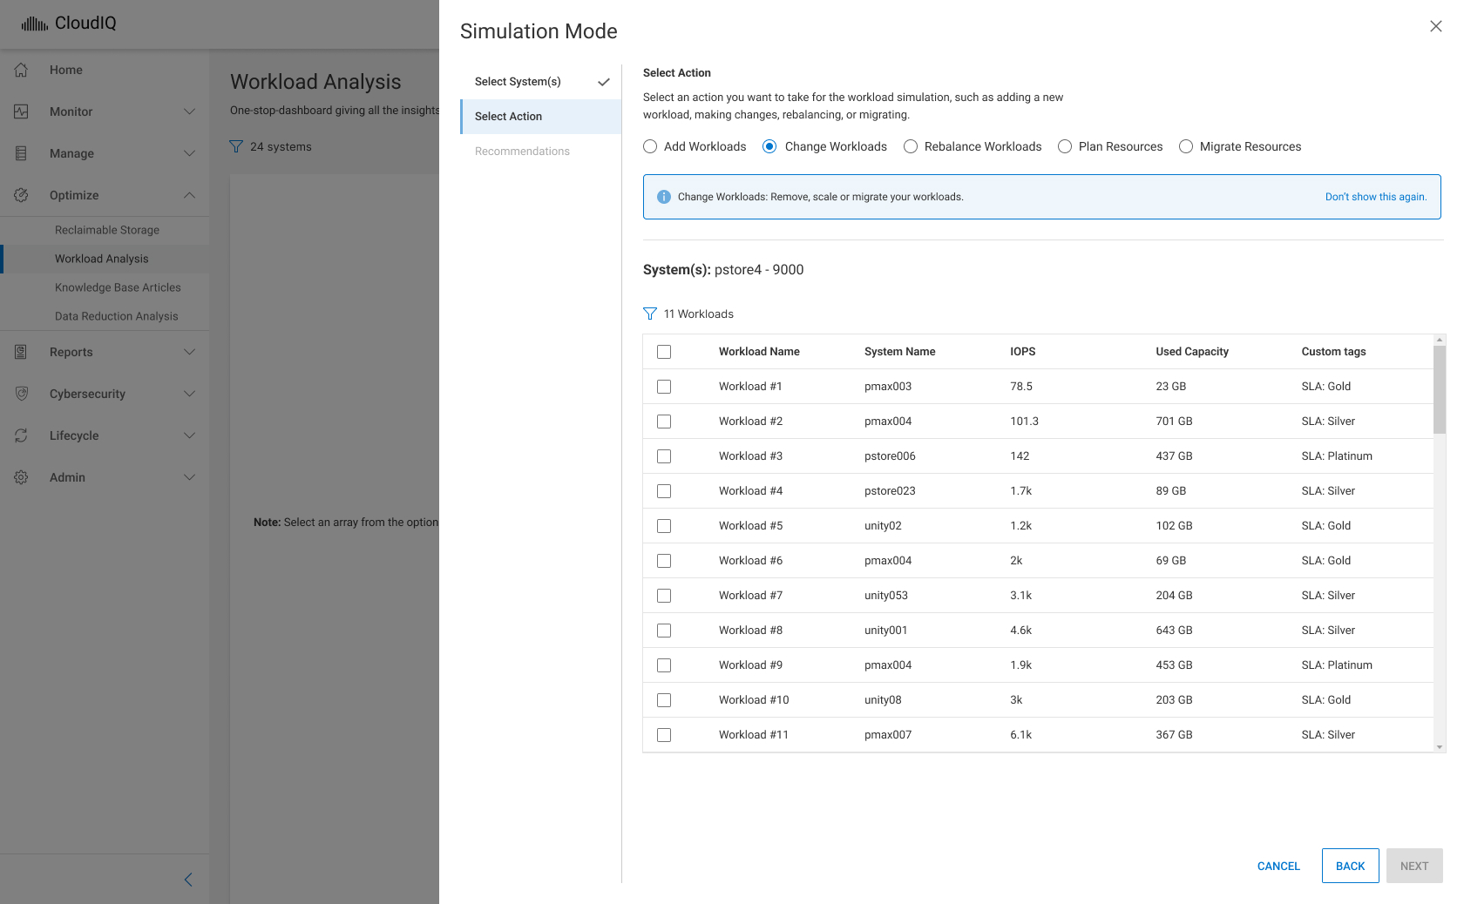Click the Monitor chart icon
Screen dimensions: 1464x904
pyautogui.click(x=22, y=111)
